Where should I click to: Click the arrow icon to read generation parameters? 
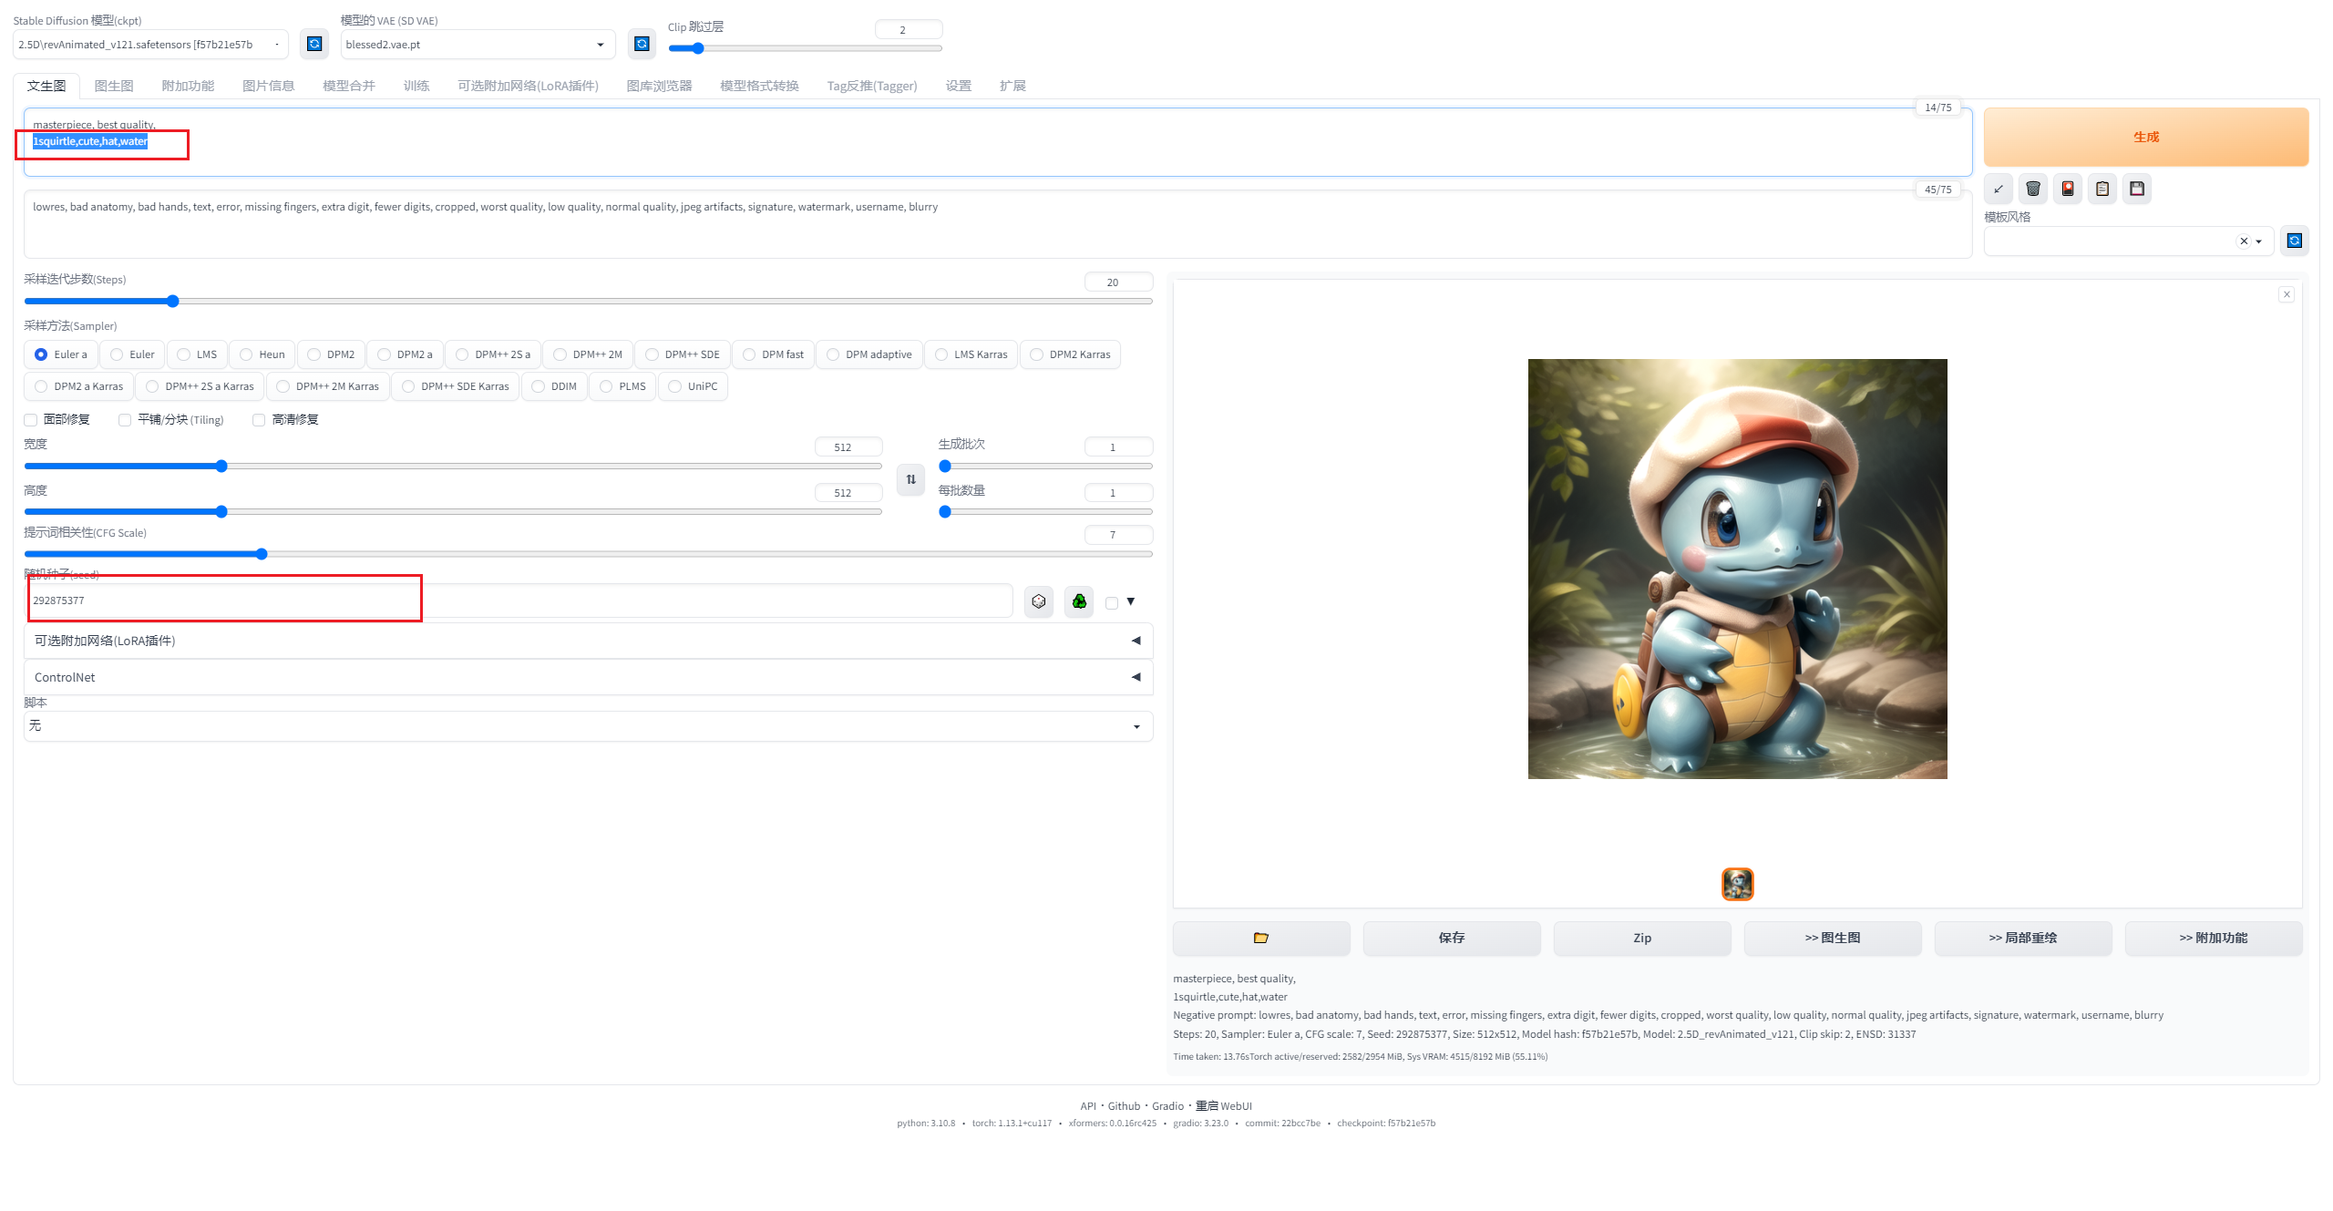pos(1998,189)
